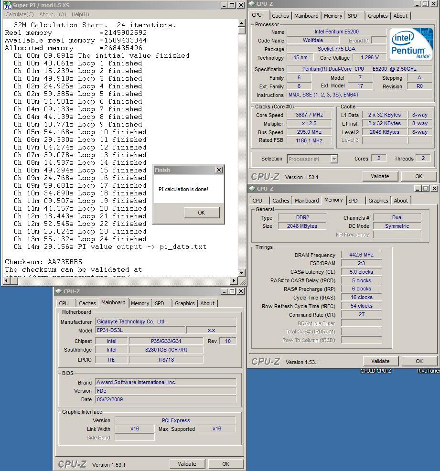Click Manufacturer field Gigabyte Technology Co., Ltd.
Viewport: 440px width, 471px height.
165,321
